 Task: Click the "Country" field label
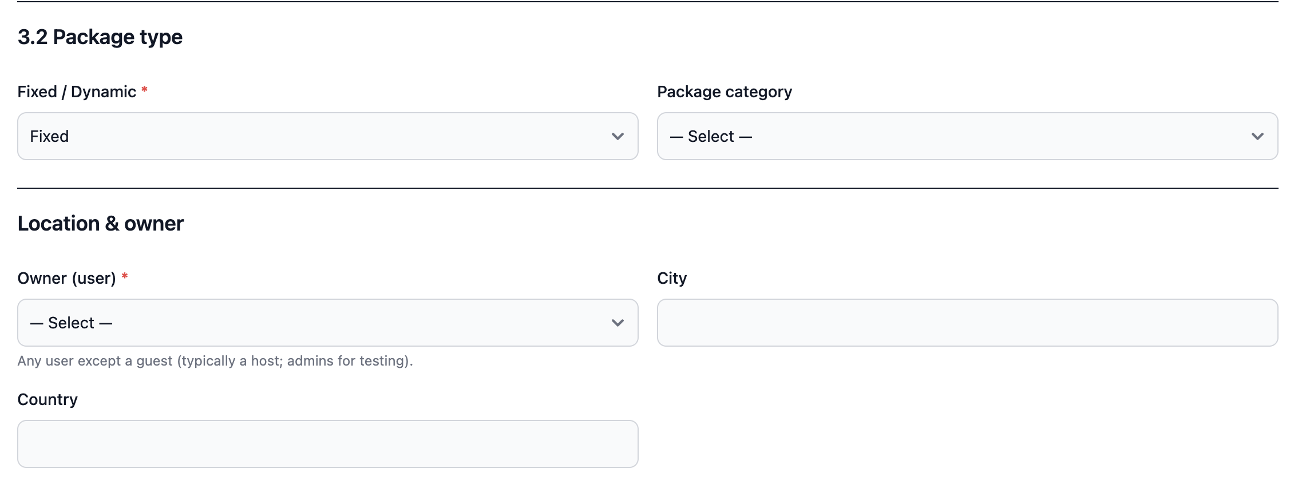coord(48,399)
